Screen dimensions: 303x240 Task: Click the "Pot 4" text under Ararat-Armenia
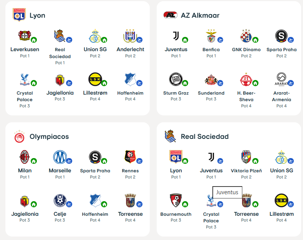pos(281,106)
